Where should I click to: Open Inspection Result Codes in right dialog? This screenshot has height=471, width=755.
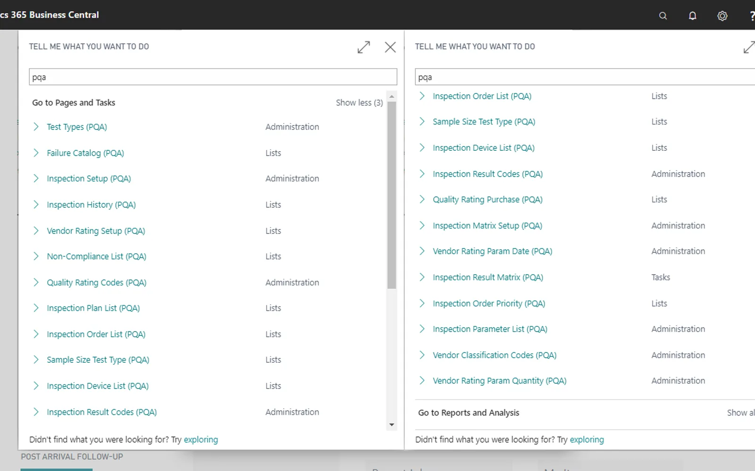point(487,174)
